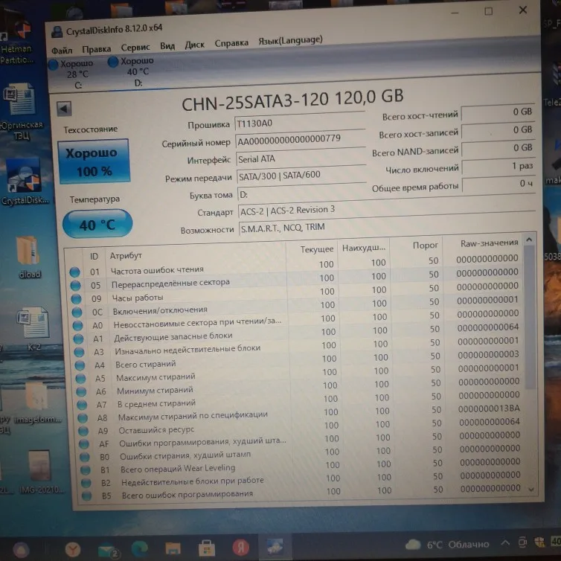The height and width of the screenshot is (561, 561).
Task: Click the attribute list vertical scrollbar thumb
Action: click(530, 317)
